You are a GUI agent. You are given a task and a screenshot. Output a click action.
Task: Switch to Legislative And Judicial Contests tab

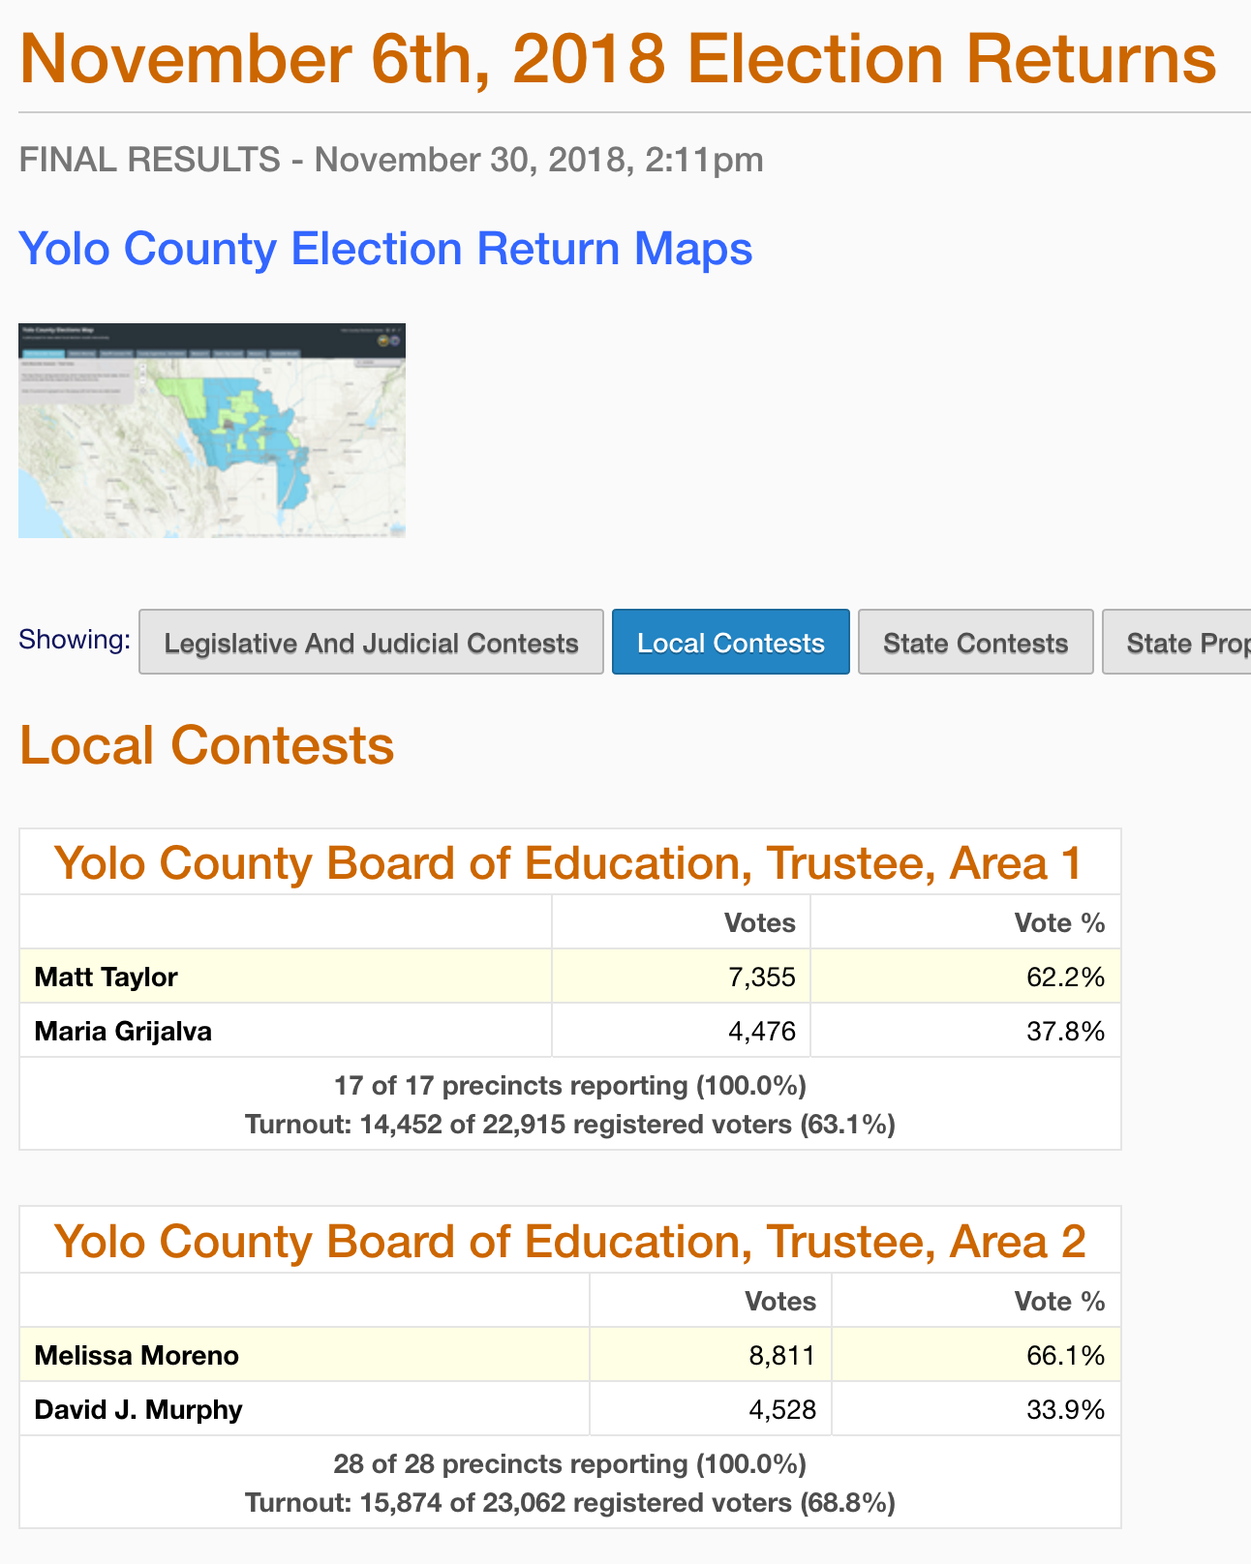point(371,643)
